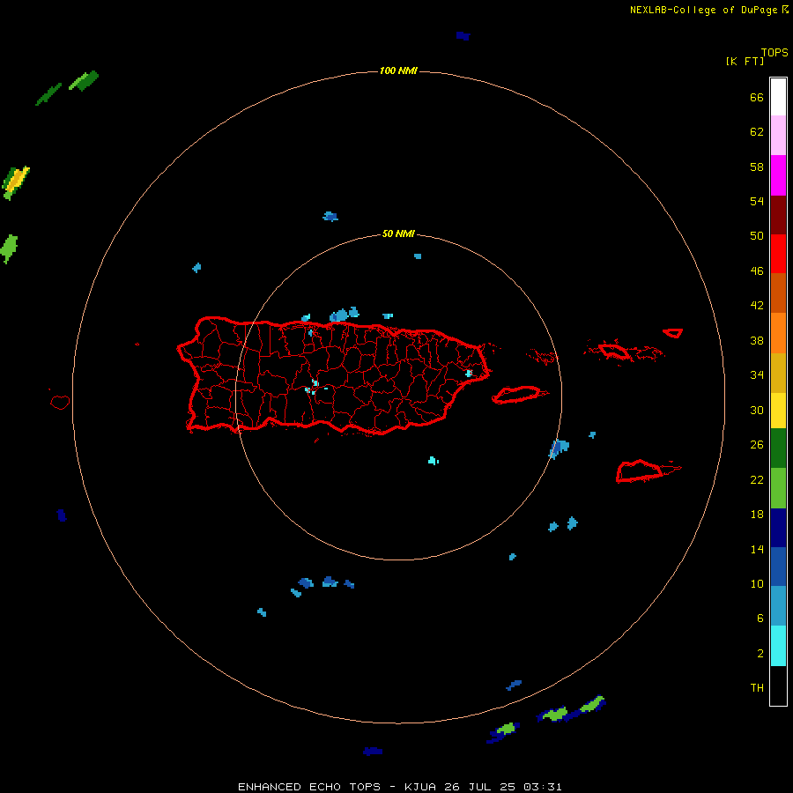This screenshot has width=793, height=793.
Task: Click the 100 NMI range ring label
Action: 398,70
